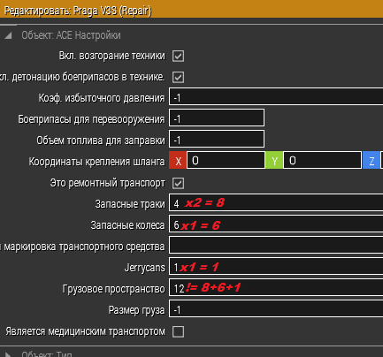Click the Запасные траки label text
383x357 pixels.
tap(130, 204)
